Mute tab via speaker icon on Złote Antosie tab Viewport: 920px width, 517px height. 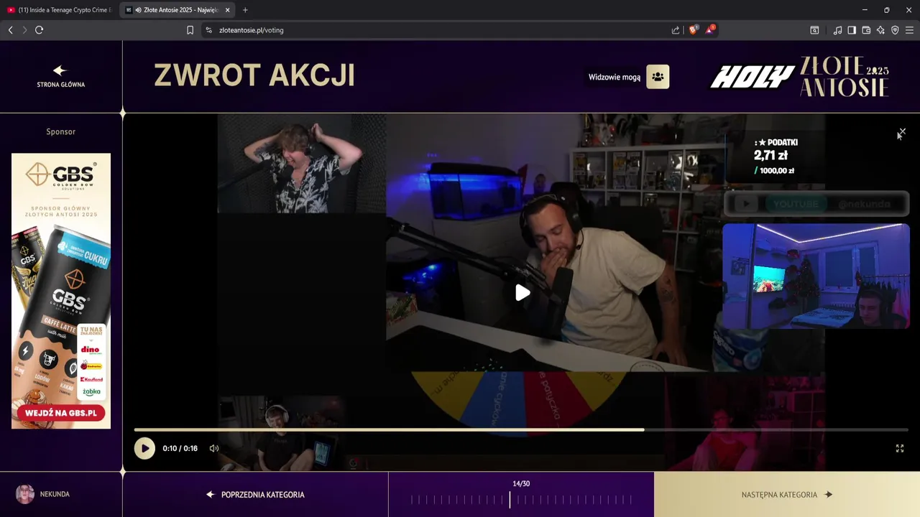point(138,10)
